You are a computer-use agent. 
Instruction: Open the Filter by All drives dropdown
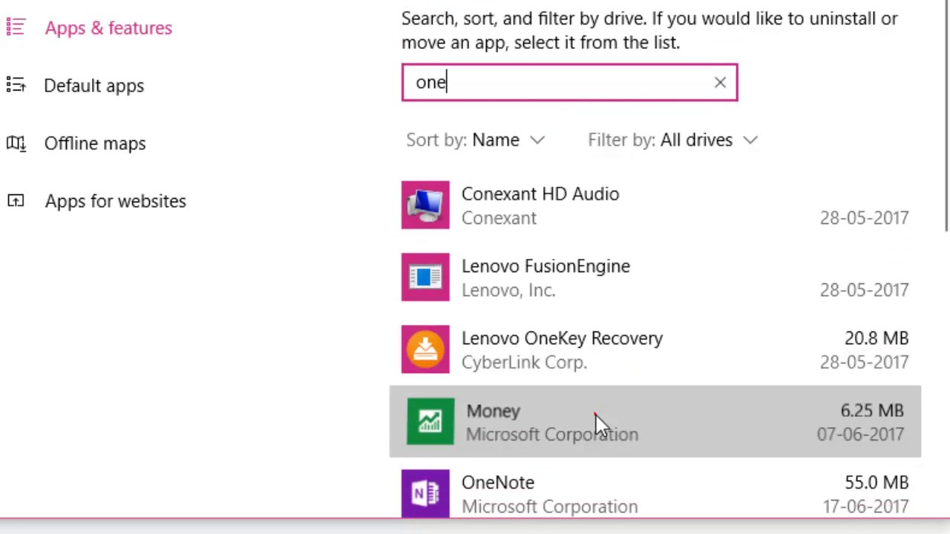pos(695,140)
